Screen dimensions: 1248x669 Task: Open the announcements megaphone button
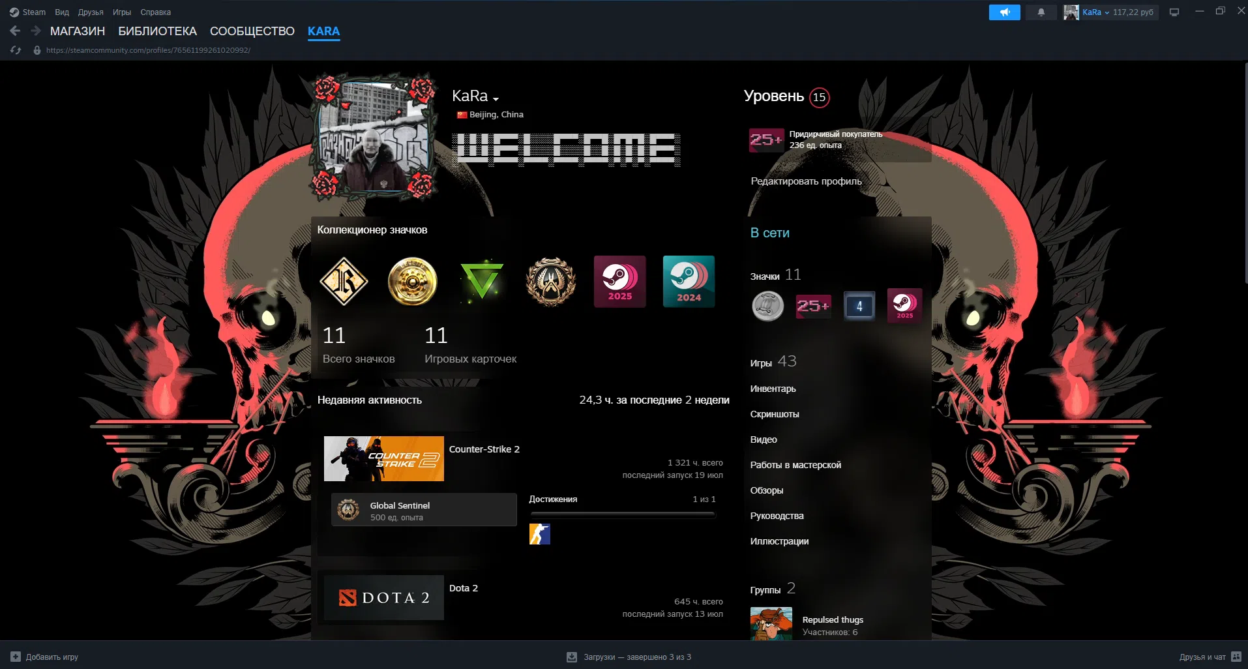(1004, 12)
